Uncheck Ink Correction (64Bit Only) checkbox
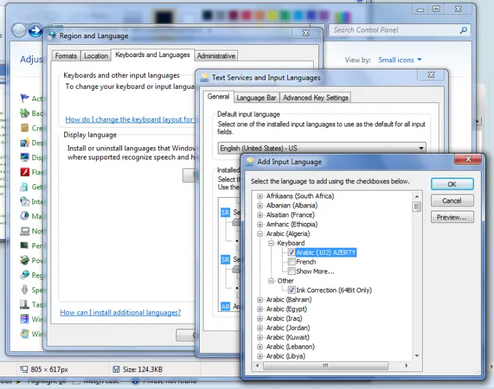Screen dimensions: 494x389 [292, 290]
